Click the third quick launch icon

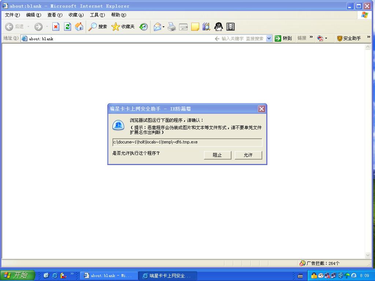(x=63, y=275)
